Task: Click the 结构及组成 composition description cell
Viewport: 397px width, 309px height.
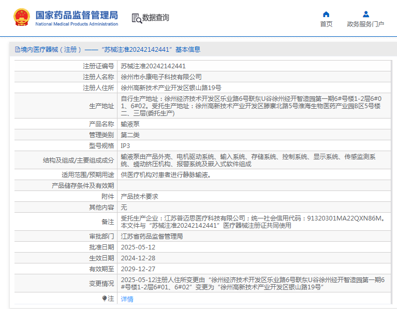Action: [x=254, y=160]
